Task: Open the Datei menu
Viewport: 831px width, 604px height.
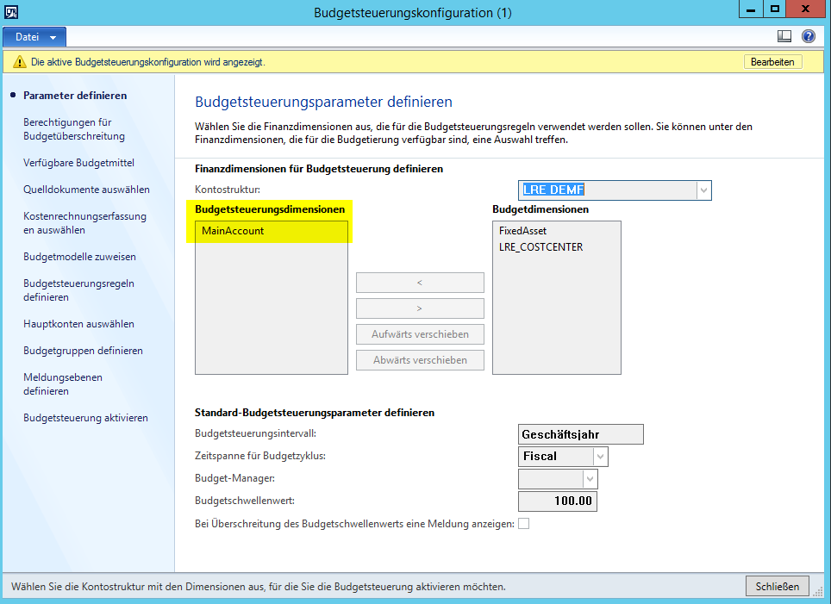Action: coord(34,37)
